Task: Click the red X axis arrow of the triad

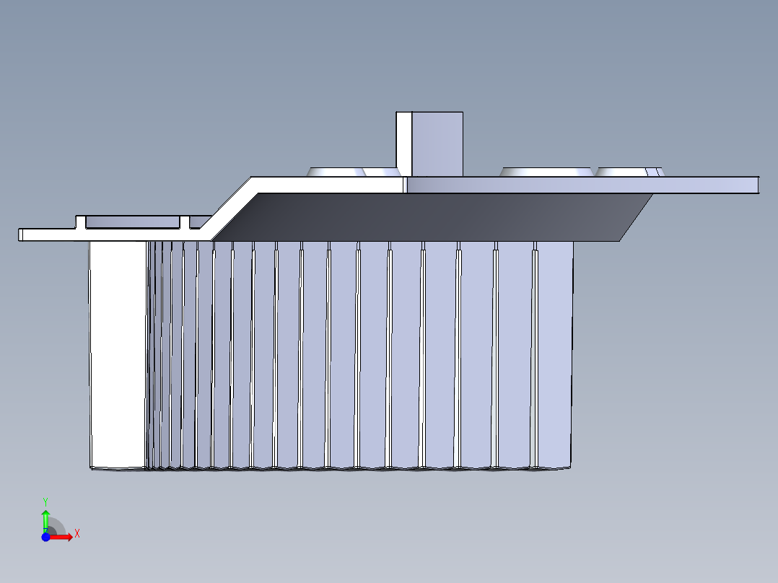Action: pyautogui.click(x=63, y=538)
